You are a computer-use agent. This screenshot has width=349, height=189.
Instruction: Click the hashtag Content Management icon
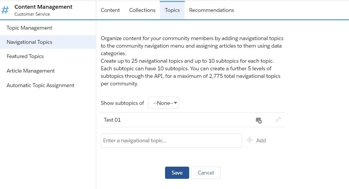click(5, 10)
